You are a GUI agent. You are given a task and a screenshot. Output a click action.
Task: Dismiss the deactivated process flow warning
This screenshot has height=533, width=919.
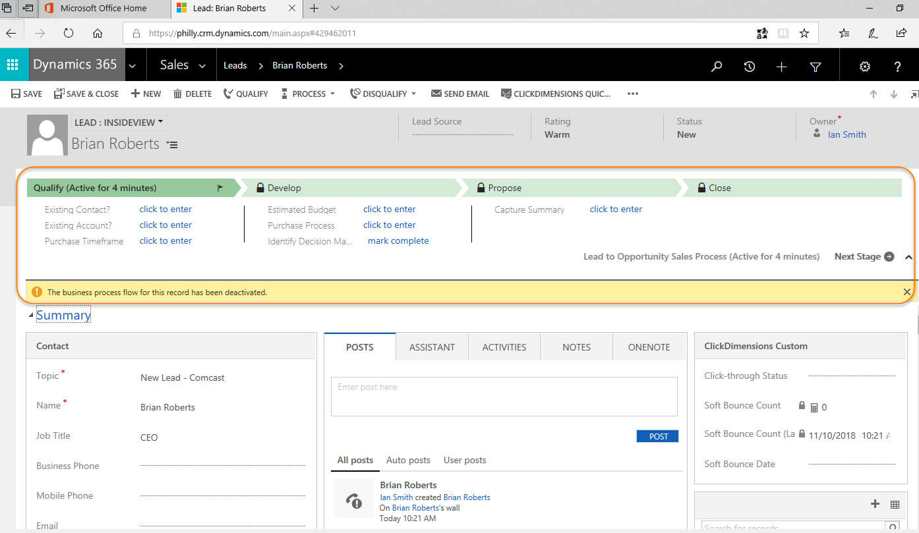(x=906, y=292)
